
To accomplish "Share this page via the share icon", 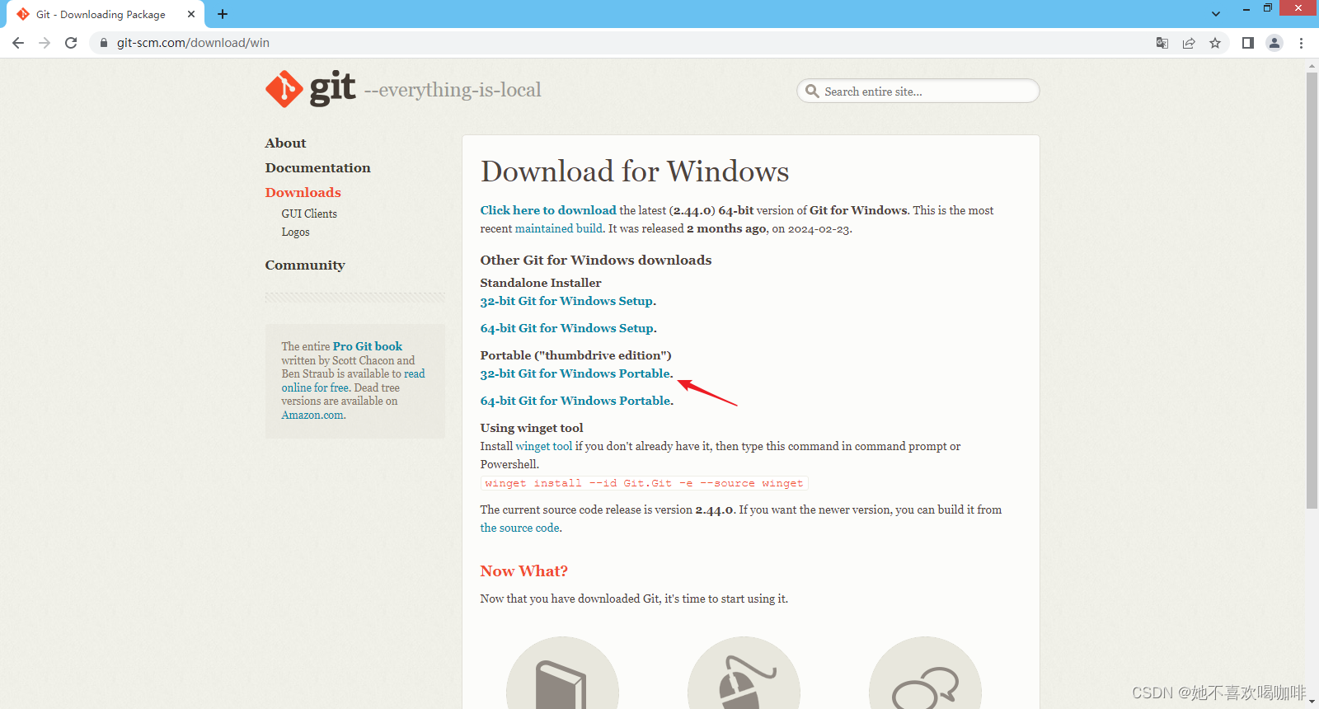I will tap(1189, 43).
